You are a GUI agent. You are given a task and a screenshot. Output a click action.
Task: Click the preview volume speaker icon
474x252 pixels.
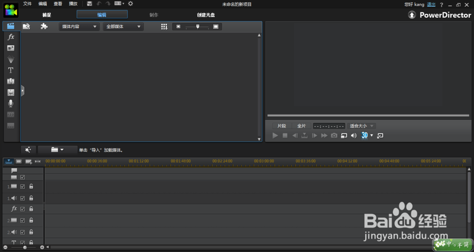(354, 136)
